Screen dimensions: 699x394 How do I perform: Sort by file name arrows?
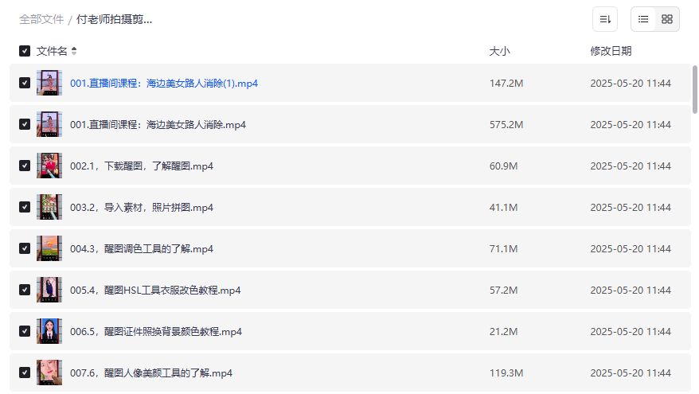[x=74, y=51]
